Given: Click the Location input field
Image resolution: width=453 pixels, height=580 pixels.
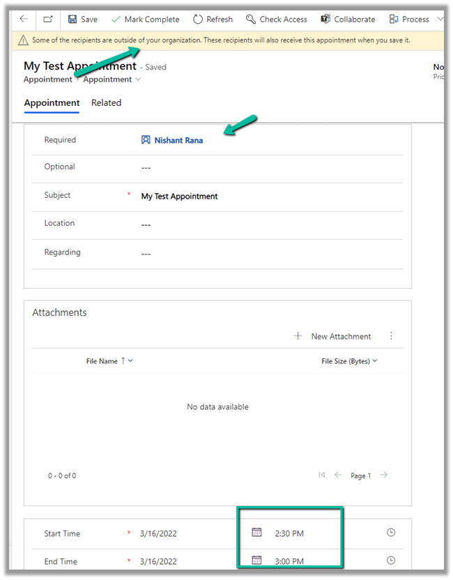Looking at the screenshot, I should point(265,224).
